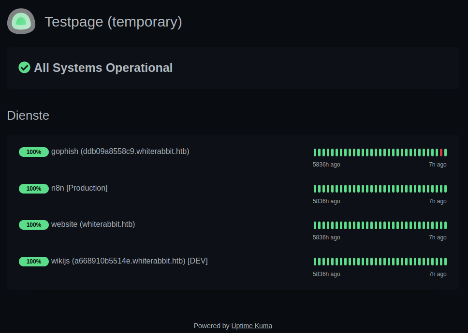Click the website 100% uptime badge
468x333 pixels.
pos(34,225)
